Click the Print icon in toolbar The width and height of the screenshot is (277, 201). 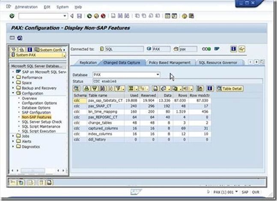113,16
